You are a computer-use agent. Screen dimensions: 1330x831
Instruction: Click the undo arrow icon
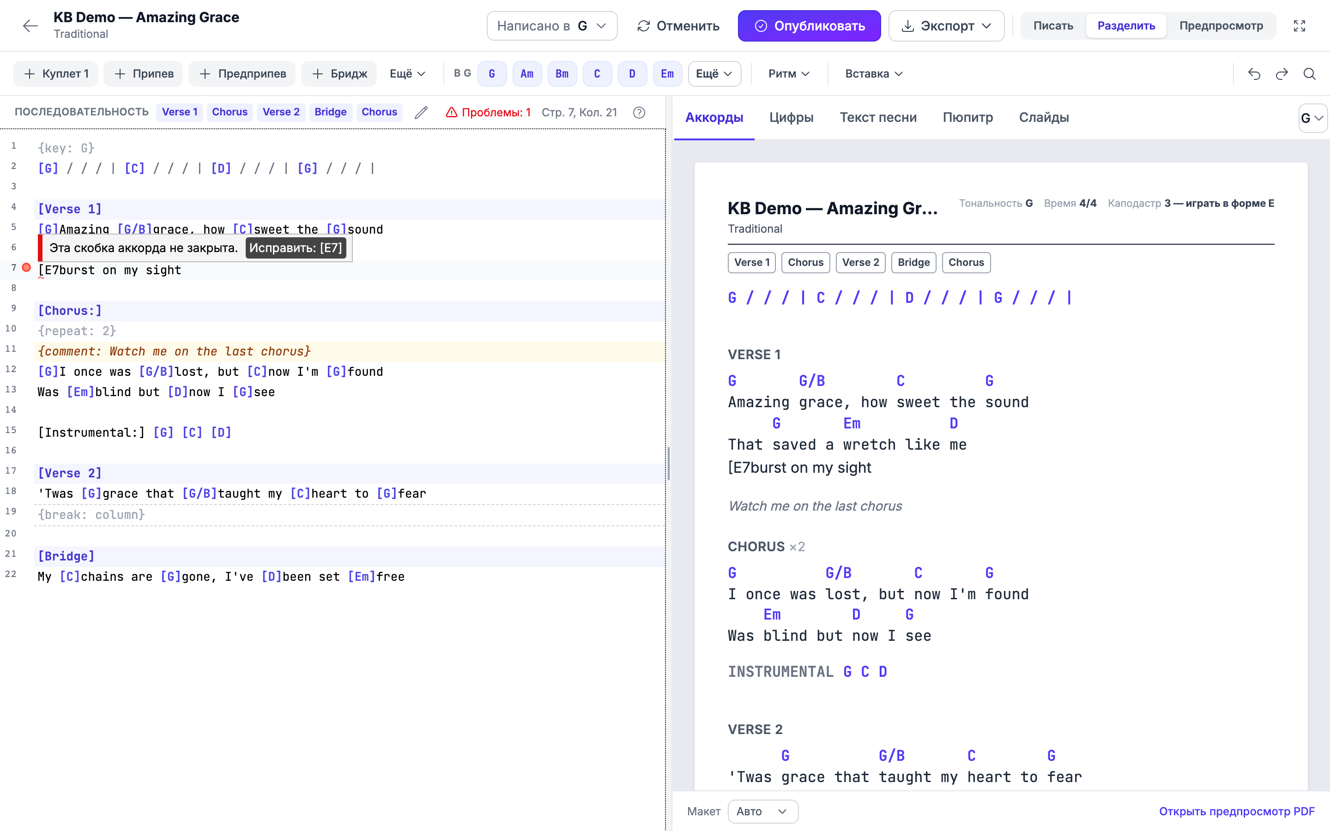(x=1254, y=74)
